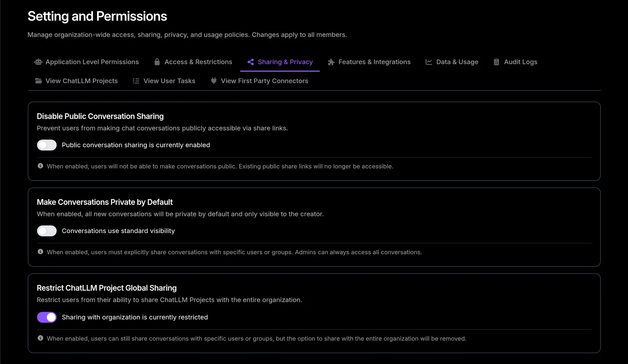Viewport: 628px width, 364px height.
Task: Click the puzzle piece Features & Integrations icon
Action: [331, 62]
